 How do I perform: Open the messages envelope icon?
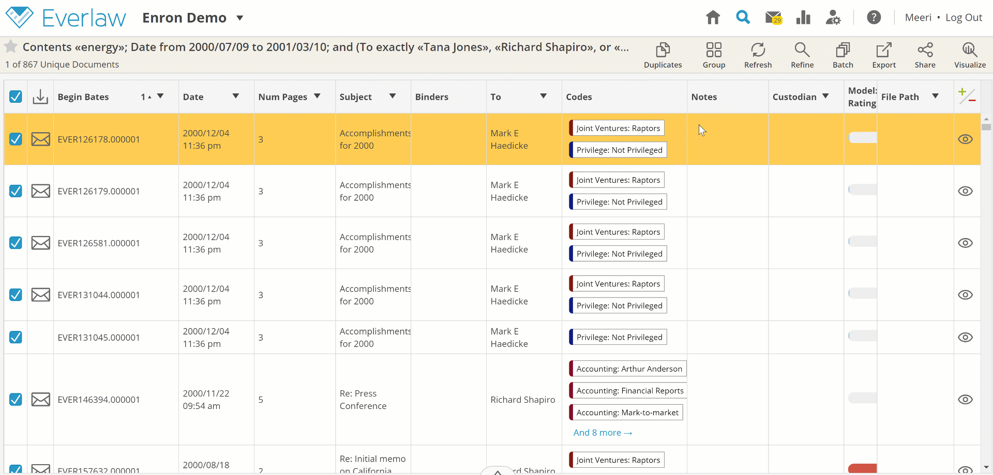pyautogui.click(x=773, y=18)
